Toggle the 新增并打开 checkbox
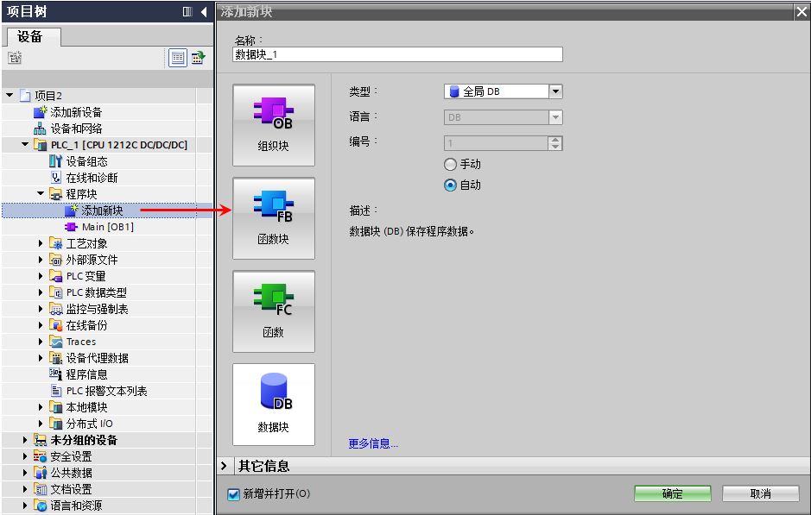This screenshot has height=515, width=811. point(233,494)
